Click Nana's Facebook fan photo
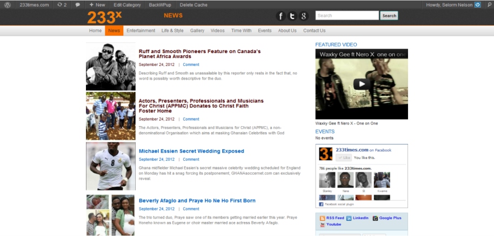The height and width of the screenshot is (236, 494). [x=345, y=180]
